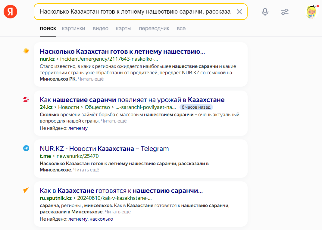
Task: Click the nur.kz favicon sun icon
Action: coord(26,51)
